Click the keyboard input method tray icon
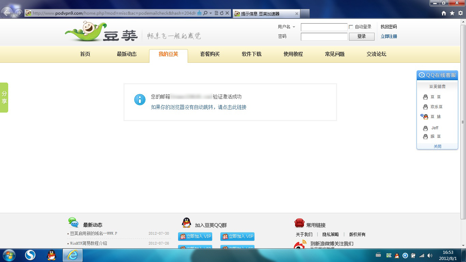466x262 pixels. (378, 255)
